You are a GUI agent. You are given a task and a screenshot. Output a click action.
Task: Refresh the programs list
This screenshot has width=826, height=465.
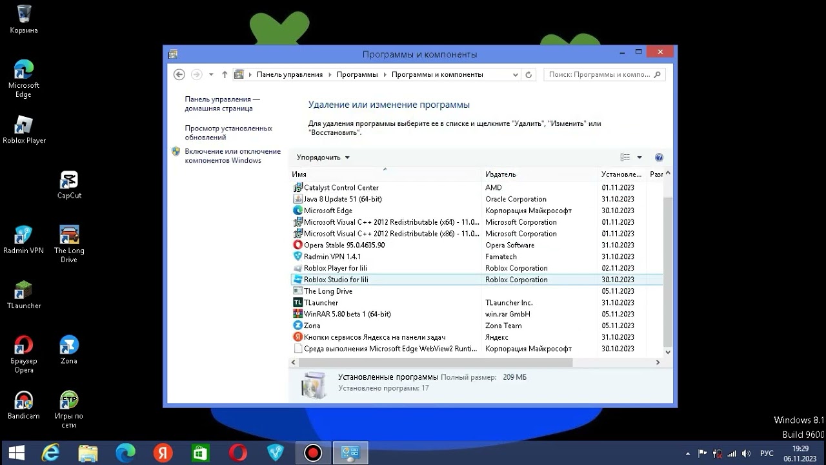[x=529, y=74]
